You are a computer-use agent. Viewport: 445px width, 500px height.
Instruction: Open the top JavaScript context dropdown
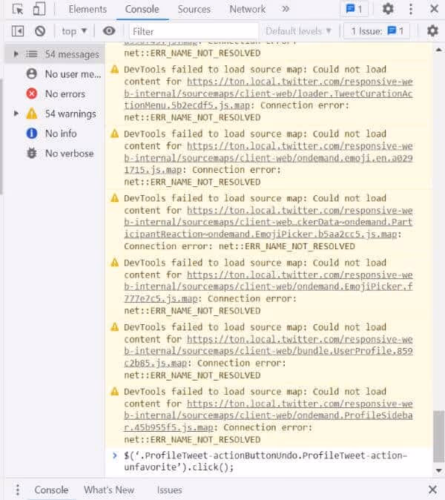click(x=74, y=31)
